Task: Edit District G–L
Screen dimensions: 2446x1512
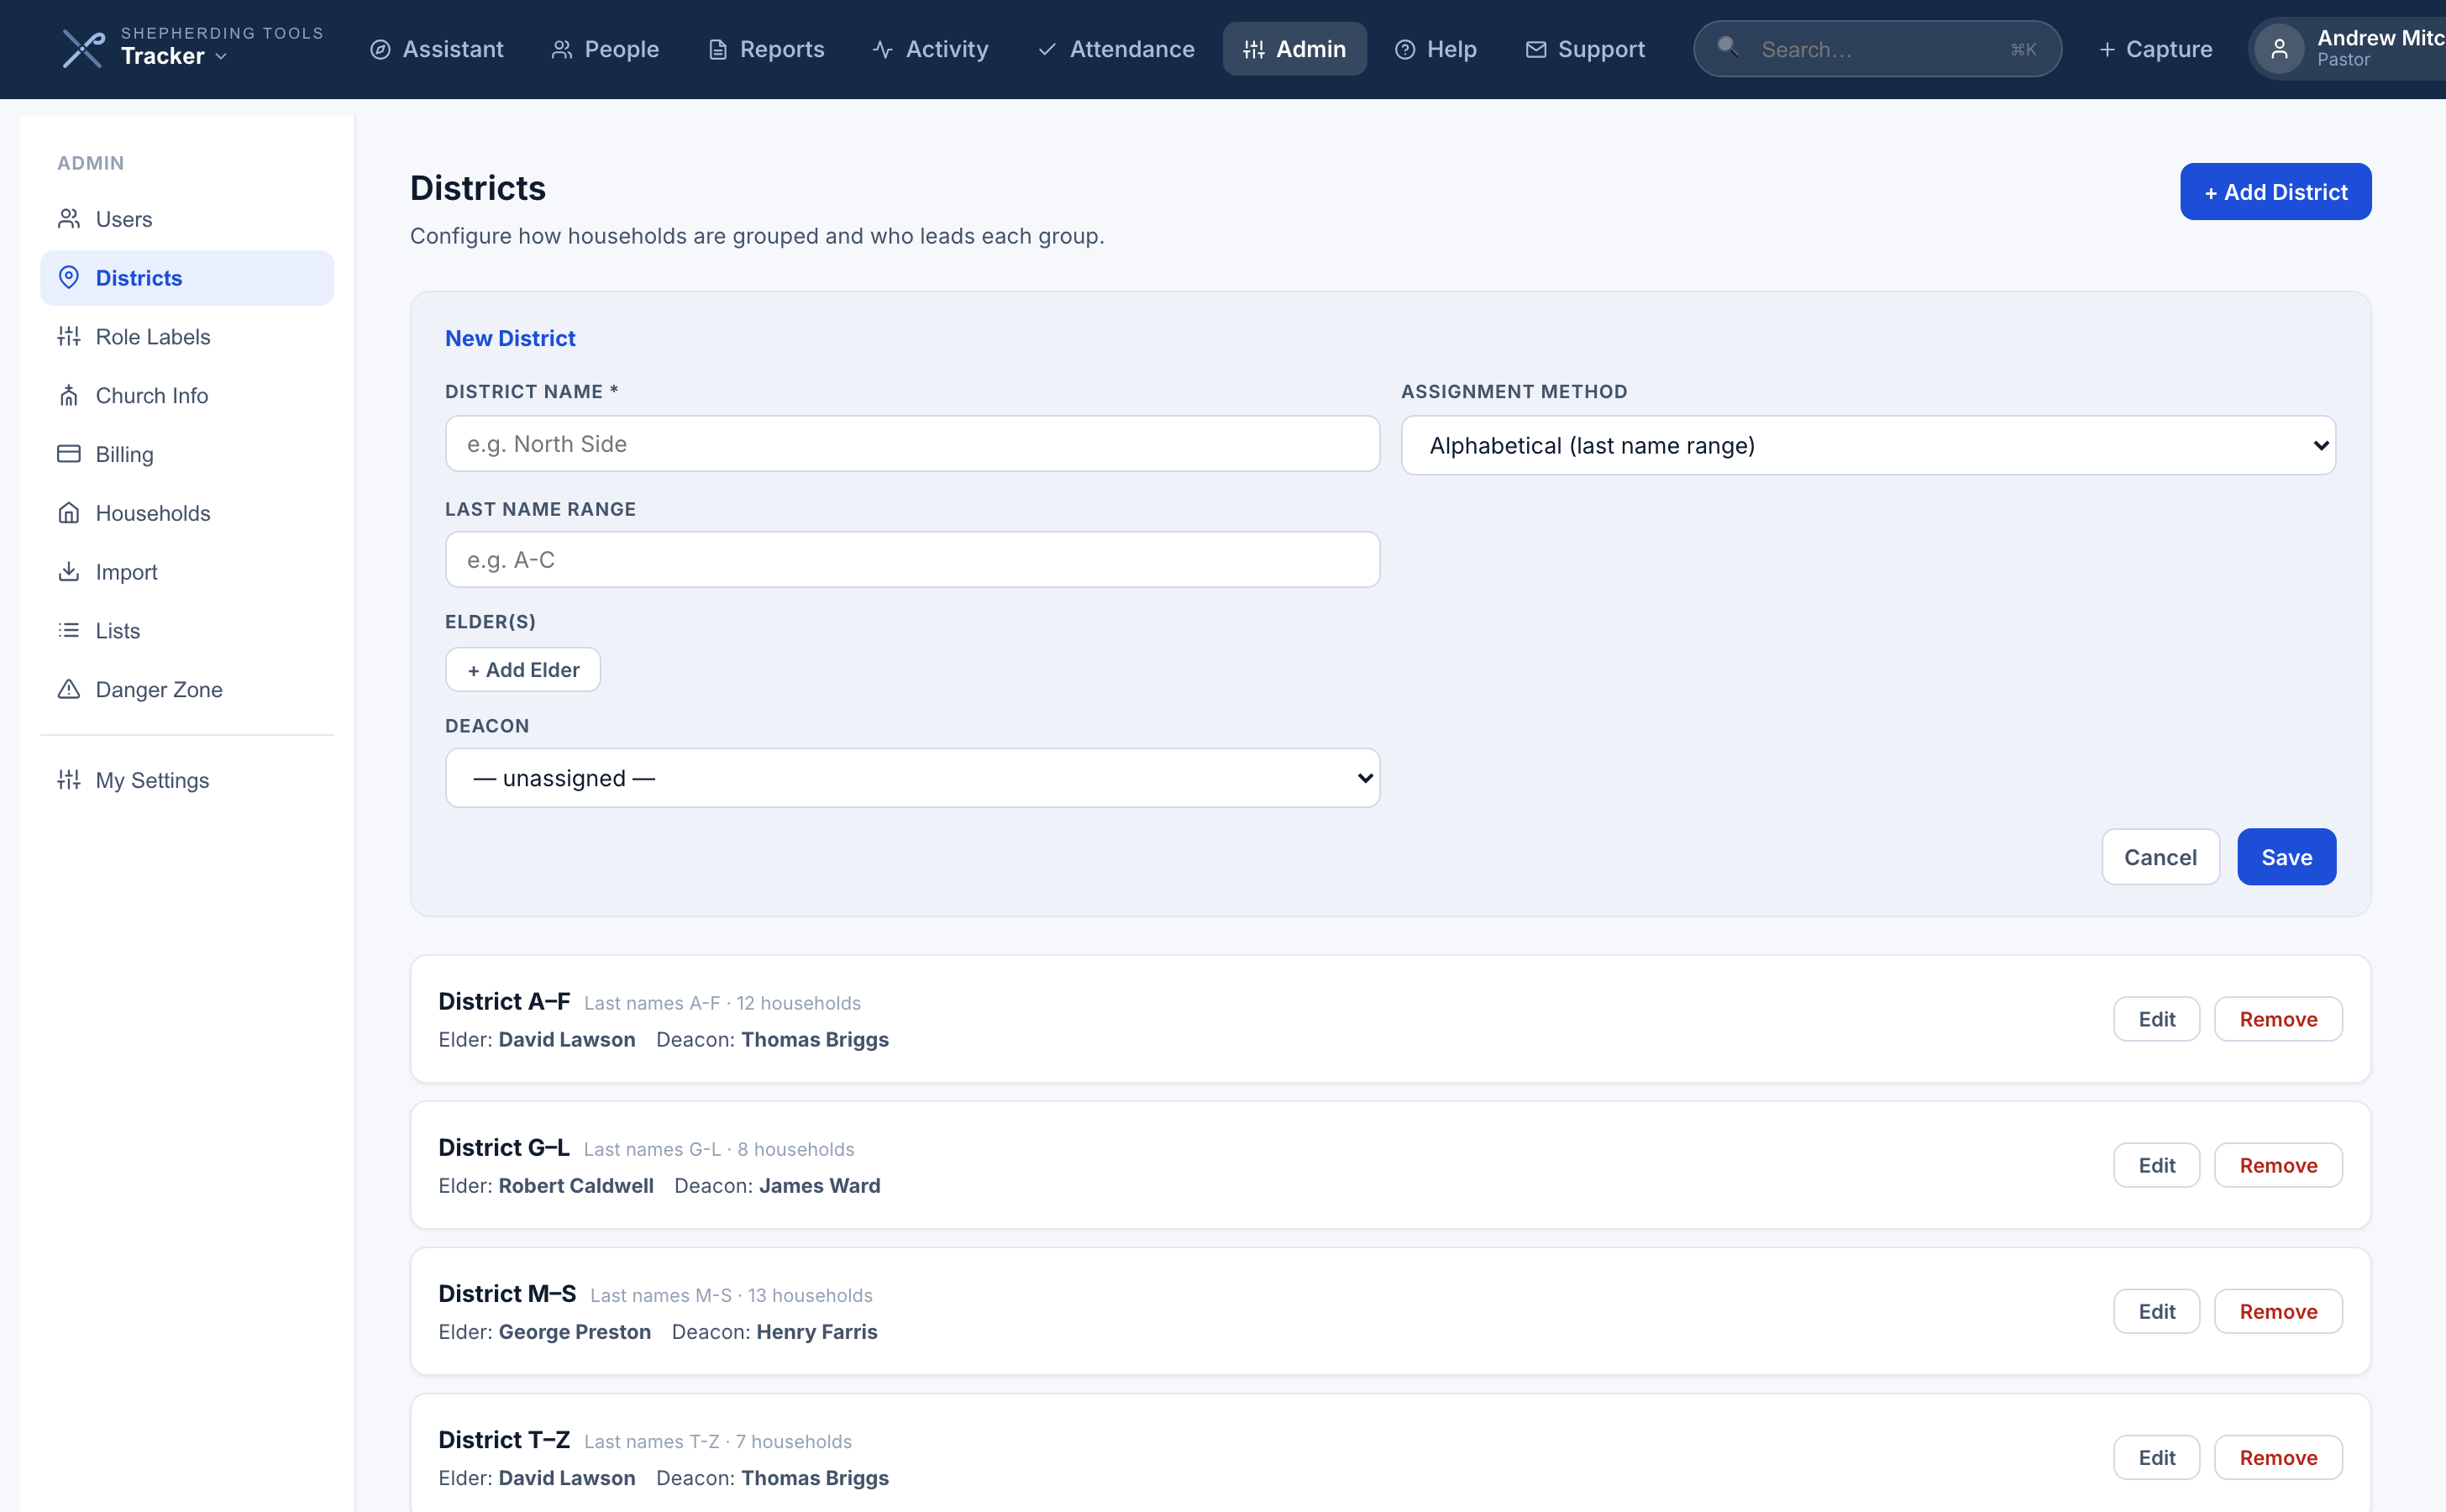Action: pyautogui.click(x=2156, y=1165)
